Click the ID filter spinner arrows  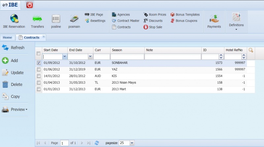[x=221, y=57]
